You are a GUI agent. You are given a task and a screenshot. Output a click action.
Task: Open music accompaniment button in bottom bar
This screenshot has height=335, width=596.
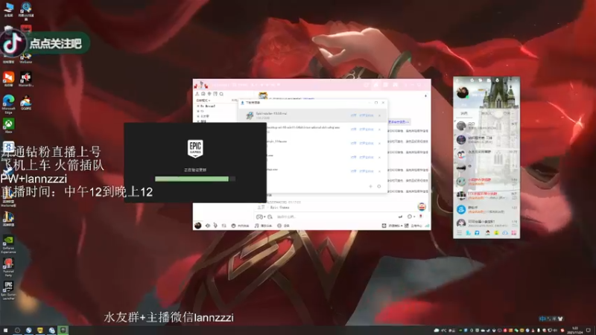tap(263, 226)
